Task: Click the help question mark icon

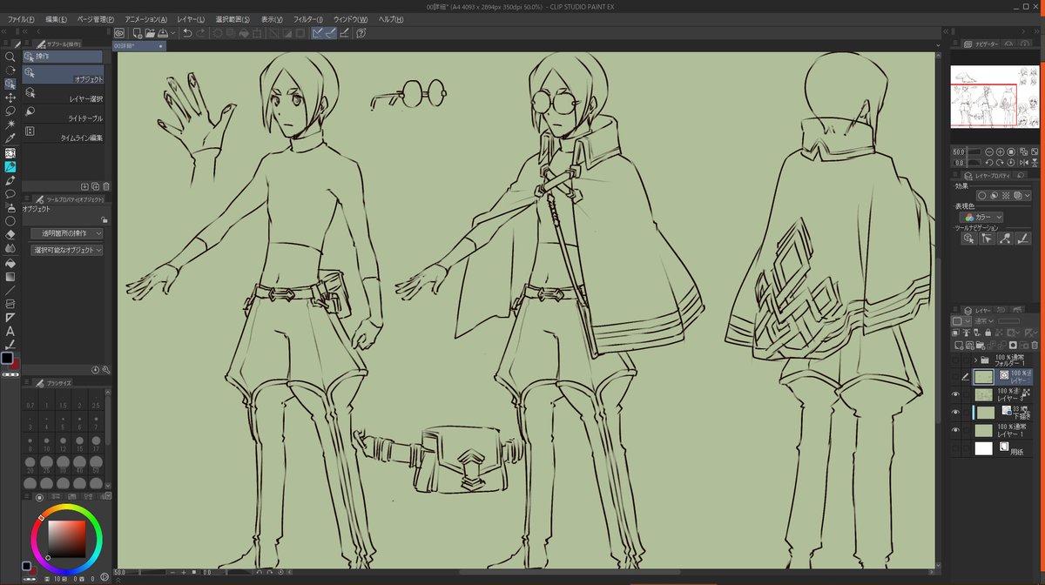Action: tap(361, 33)
